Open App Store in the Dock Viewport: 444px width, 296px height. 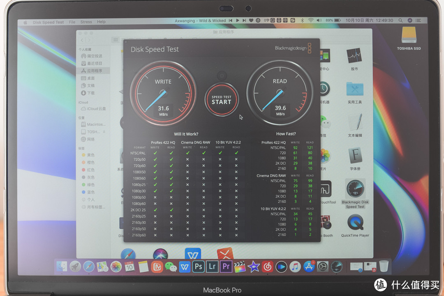point(309,266)
